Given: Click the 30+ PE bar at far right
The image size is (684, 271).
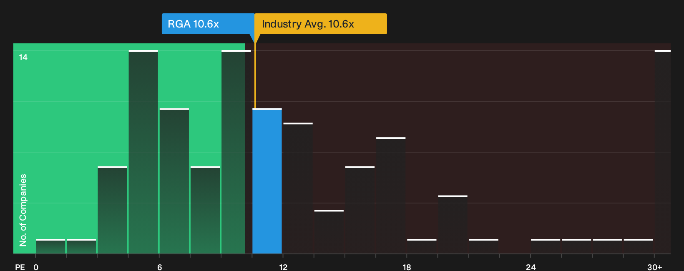Looking at the screenshot, I should tap(662, 152).
